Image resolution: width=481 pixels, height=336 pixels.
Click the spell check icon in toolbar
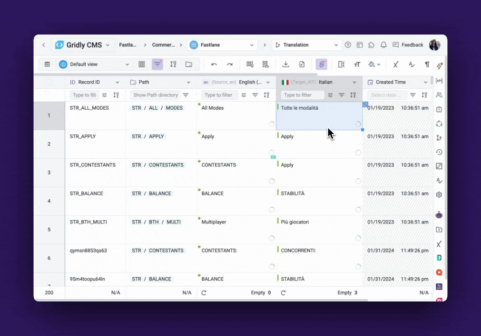pos(412,64)
